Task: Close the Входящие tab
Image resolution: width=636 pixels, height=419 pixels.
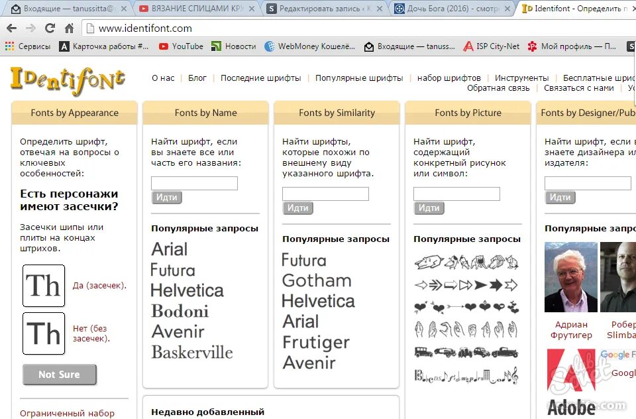Action: (x=124, y=9)
